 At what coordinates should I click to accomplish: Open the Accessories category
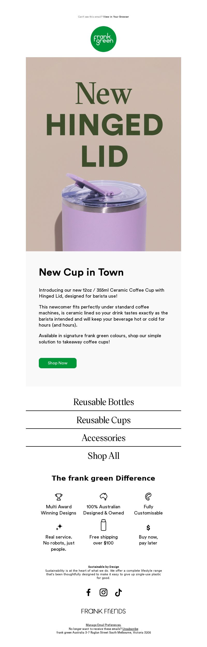click(103, 438)
